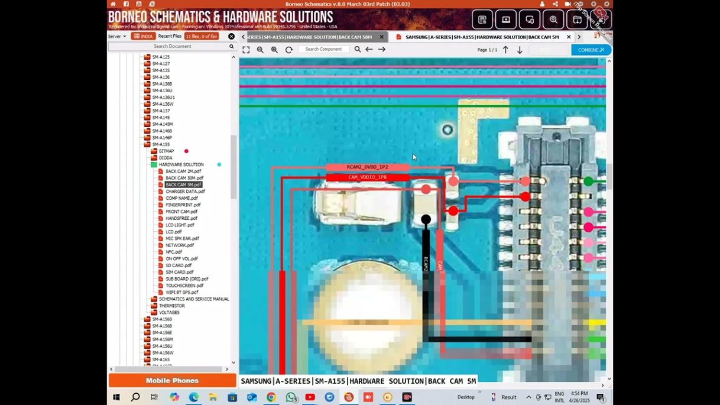Collapse the HARDWARE SOLUTION folder

coord(181,164)
